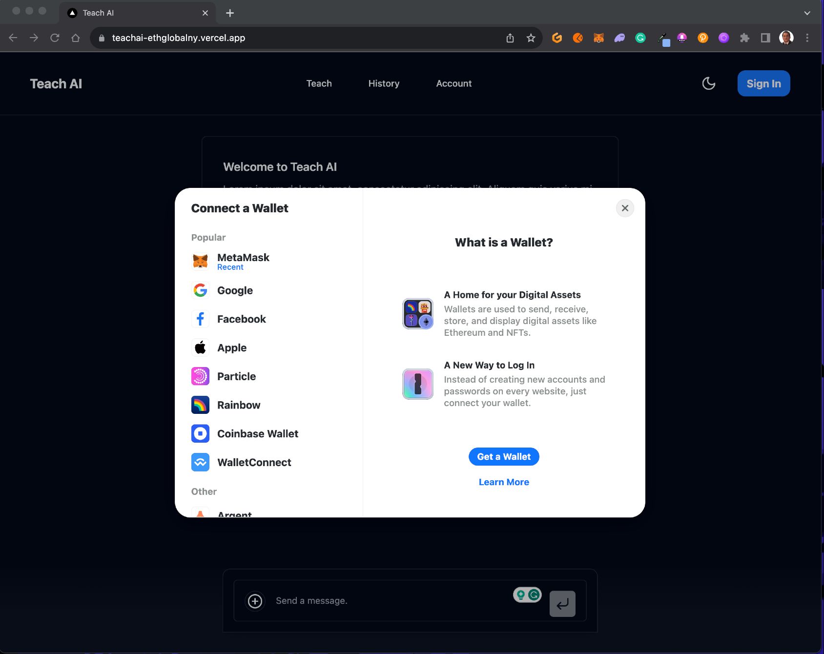This screenshot has width=824, height=654.
Task: Click the digital assets illustration
Action: click(418, 314)
